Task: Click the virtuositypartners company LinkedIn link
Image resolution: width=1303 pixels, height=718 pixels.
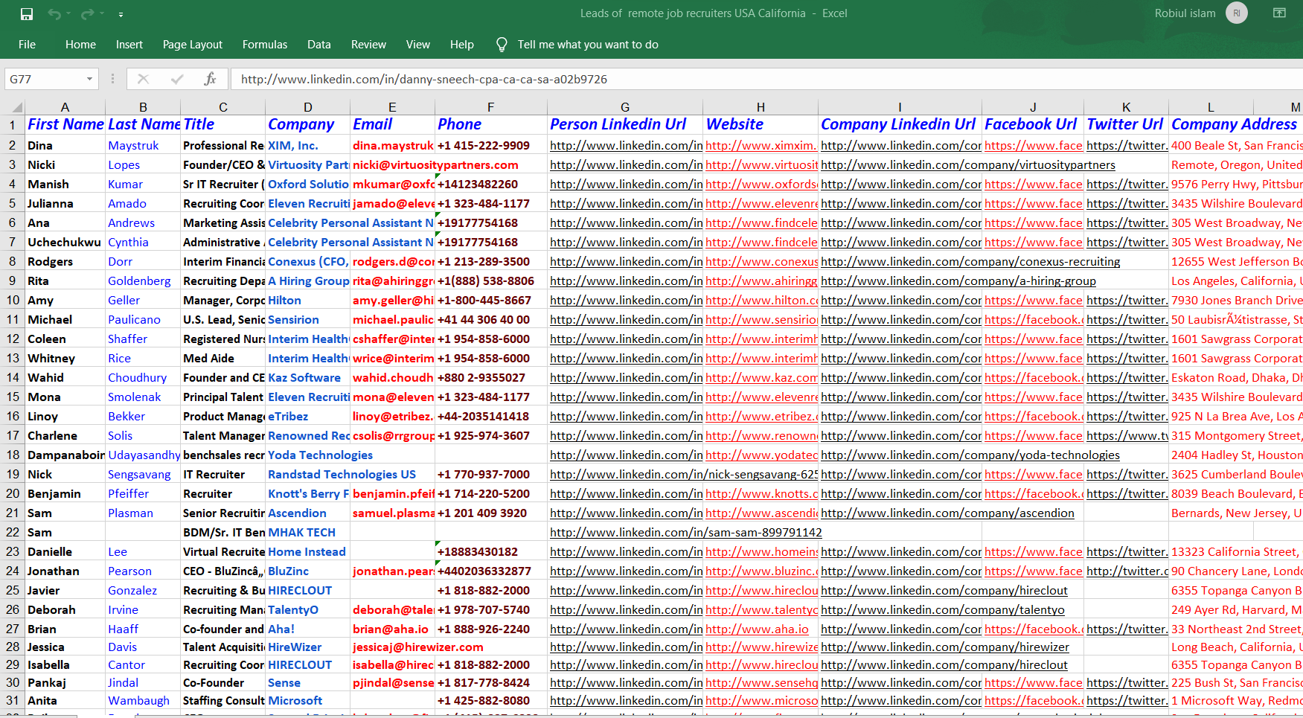Action: coord(967,165)
